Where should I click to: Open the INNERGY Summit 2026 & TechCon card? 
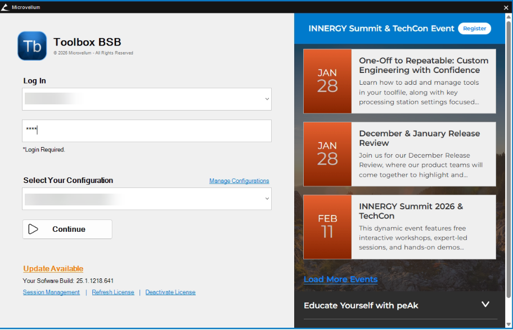click(x=399, y=227)
